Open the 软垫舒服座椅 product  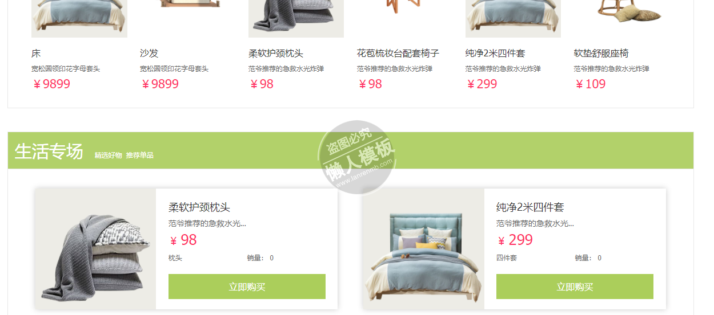coord(601,54)
